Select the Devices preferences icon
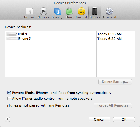Viewport: 140px width, 127px height. [95, 13]
